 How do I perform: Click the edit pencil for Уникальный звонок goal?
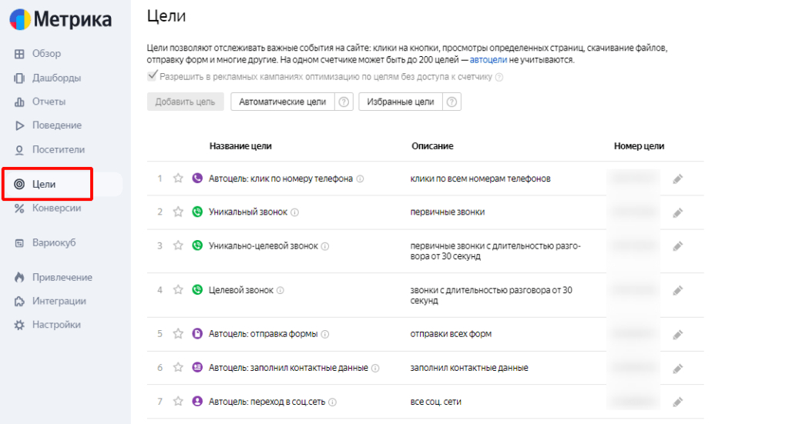[x=678, y=212]
